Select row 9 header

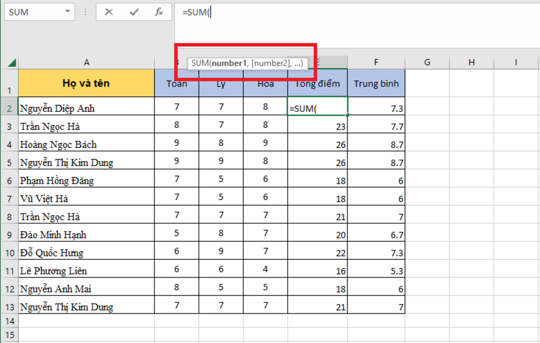tap(9, 232)
